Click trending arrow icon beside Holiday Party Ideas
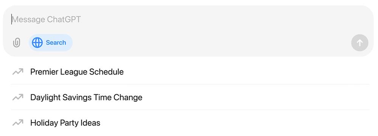 [x=18, y=122]
